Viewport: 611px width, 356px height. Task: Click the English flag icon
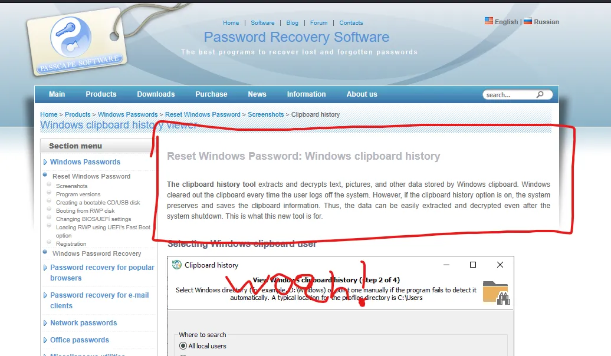point(489,21)
